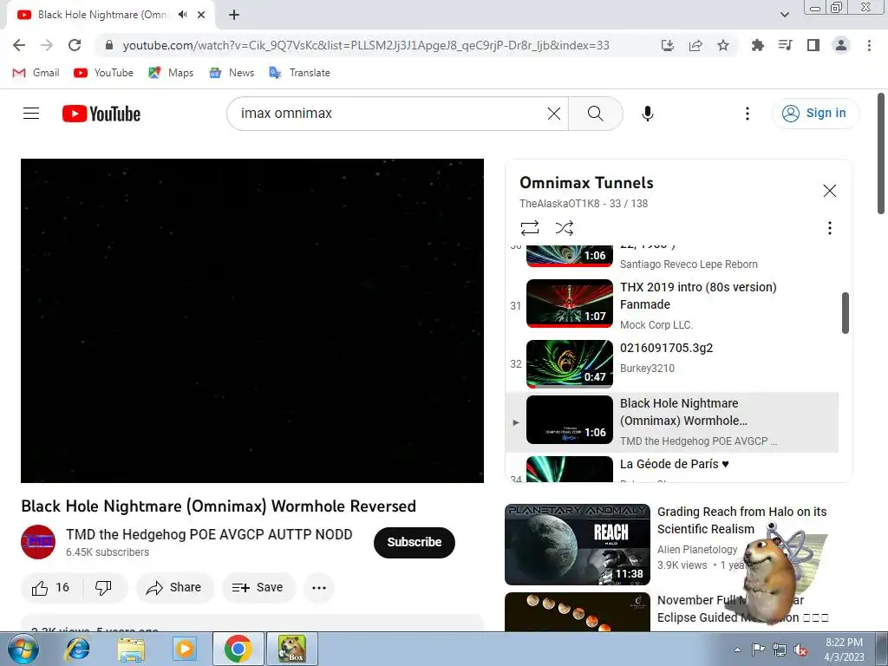
Task: Go back using browser back arrow
Action: [x=19, y=45]
